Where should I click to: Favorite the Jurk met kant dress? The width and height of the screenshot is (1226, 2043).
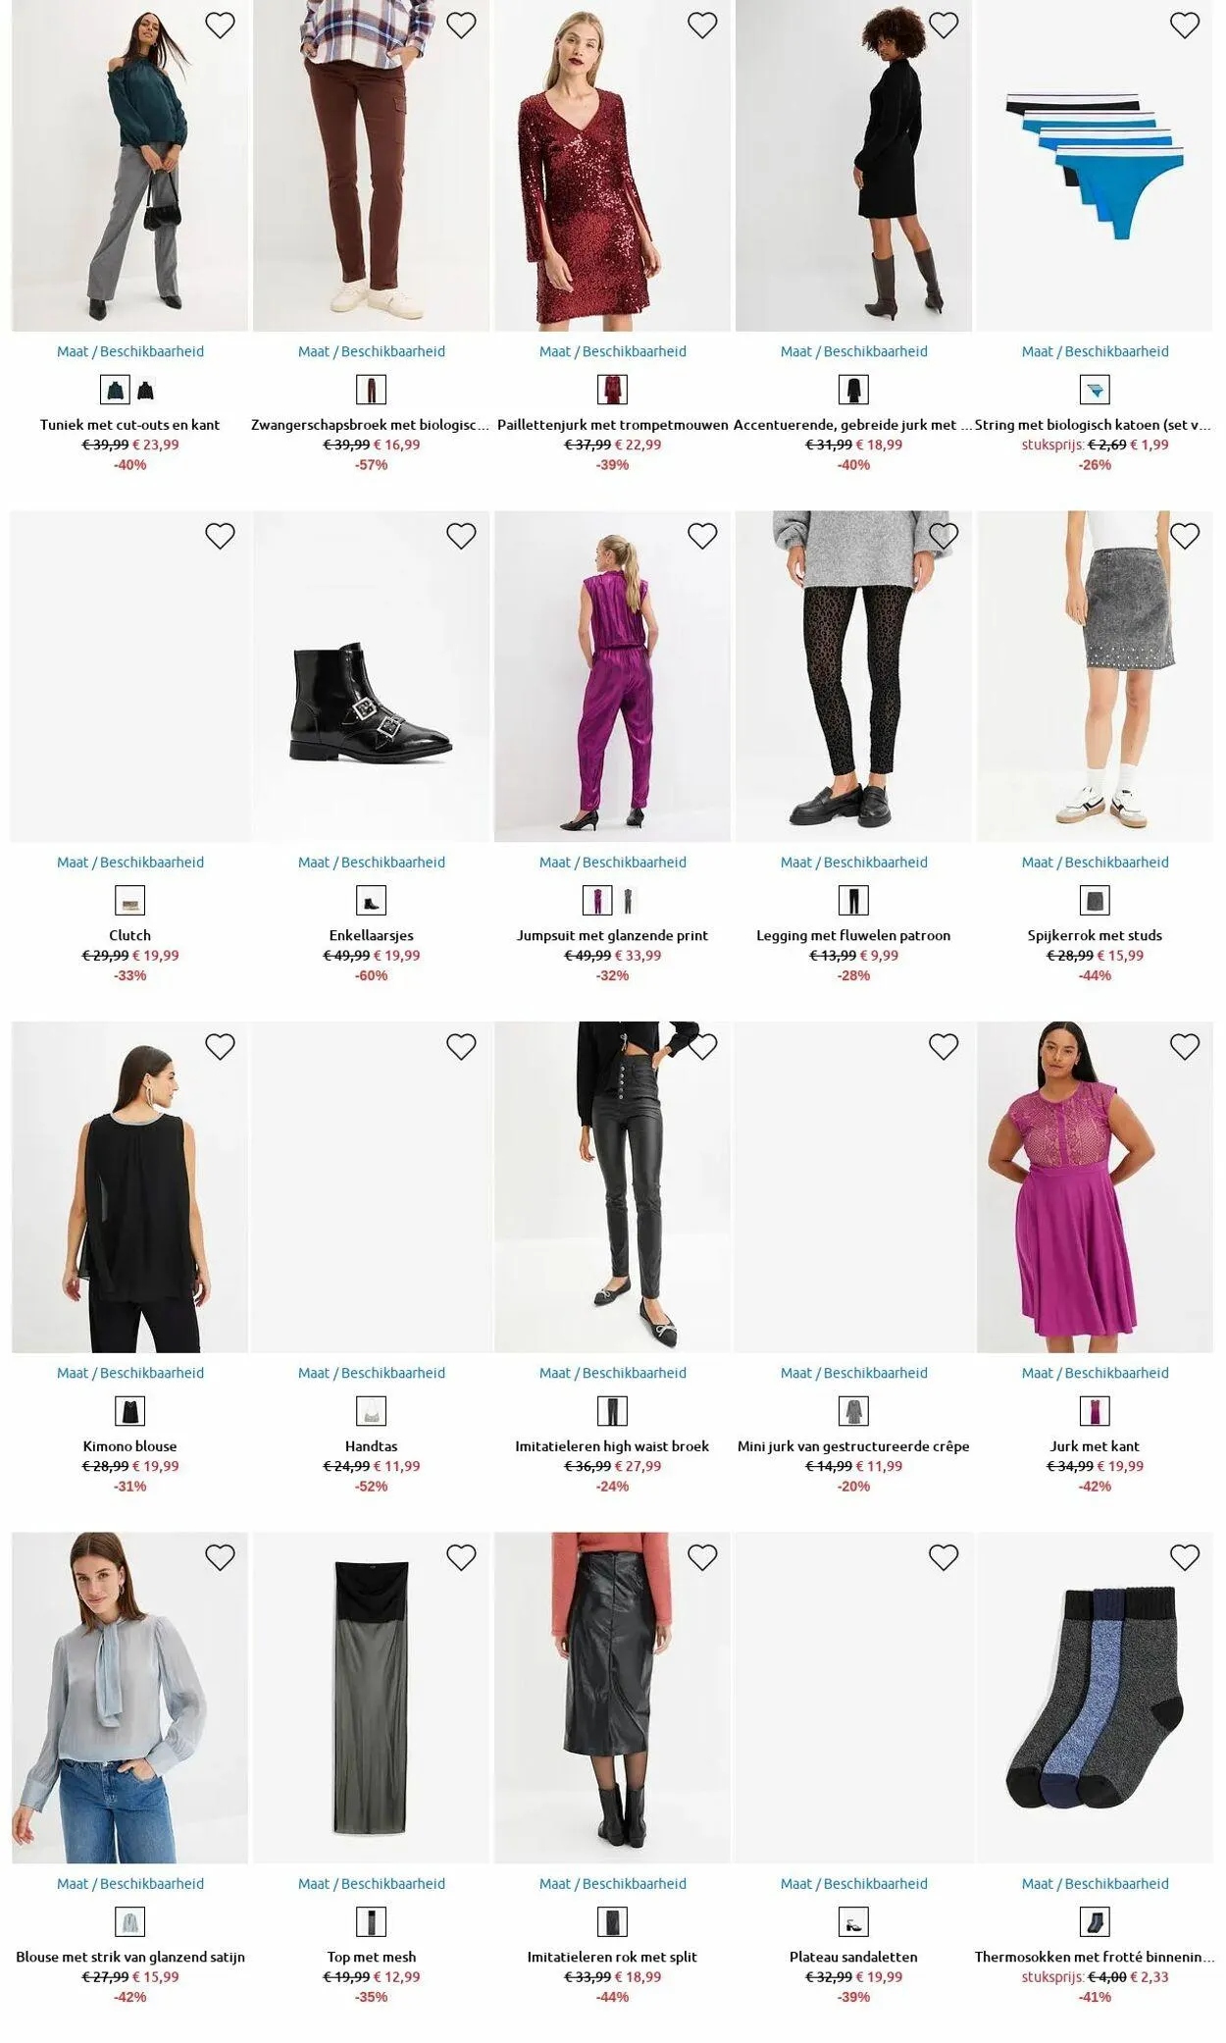click(1185, 1047)
